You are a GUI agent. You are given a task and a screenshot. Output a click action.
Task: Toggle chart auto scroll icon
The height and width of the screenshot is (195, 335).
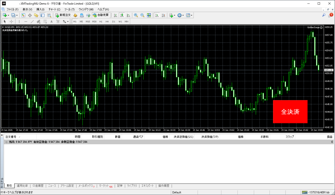click(157, 15)
